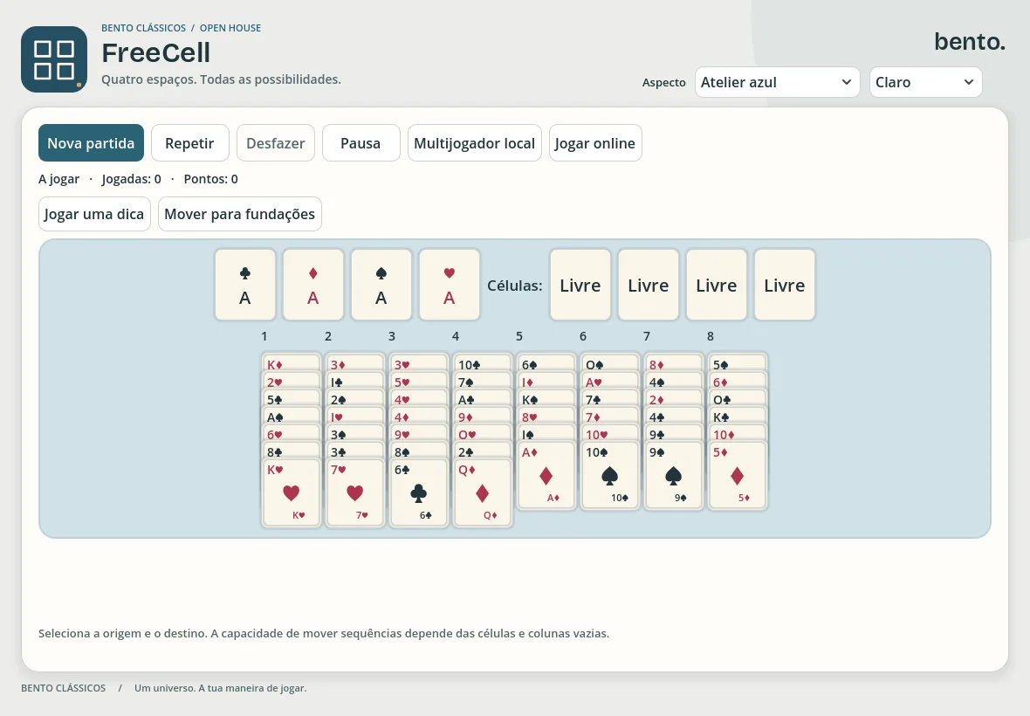Select the 9 of hearts card
Viewport: 1030px width, 716px height.
coord(419,434)
